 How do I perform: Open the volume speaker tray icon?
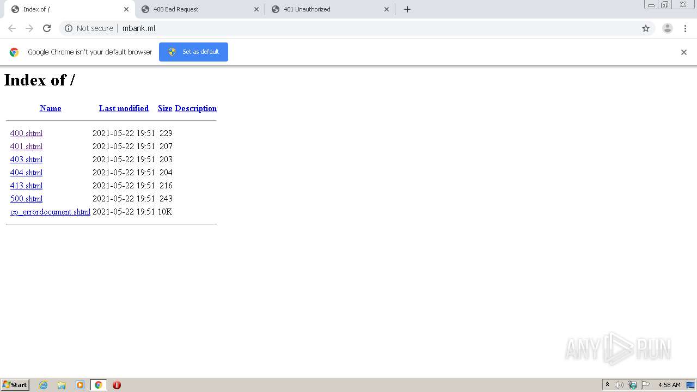(x=619, y=385)
